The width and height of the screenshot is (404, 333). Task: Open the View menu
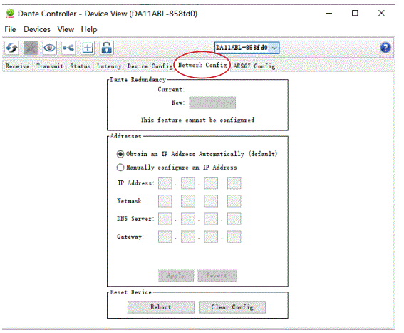coord(66,29)
